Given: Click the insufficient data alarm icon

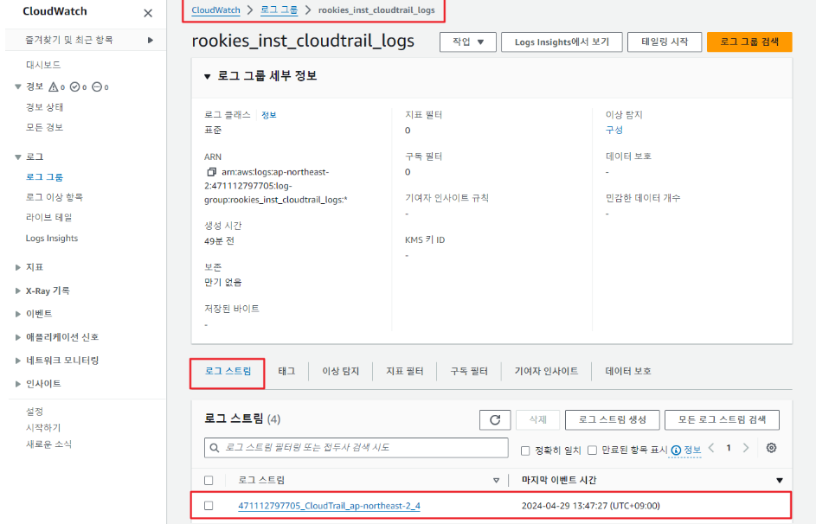Looking at the screenshot, I should tap(97, 86).
